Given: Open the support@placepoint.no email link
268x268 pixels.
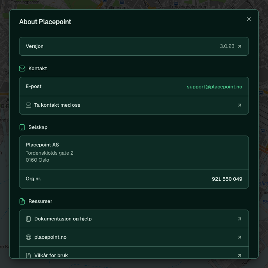Looking at the screenshot, I should [214, 86].
